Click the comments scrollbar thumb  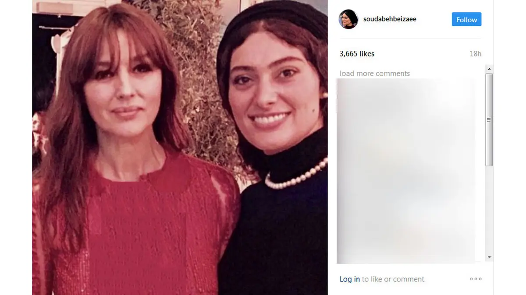(490, 120)
